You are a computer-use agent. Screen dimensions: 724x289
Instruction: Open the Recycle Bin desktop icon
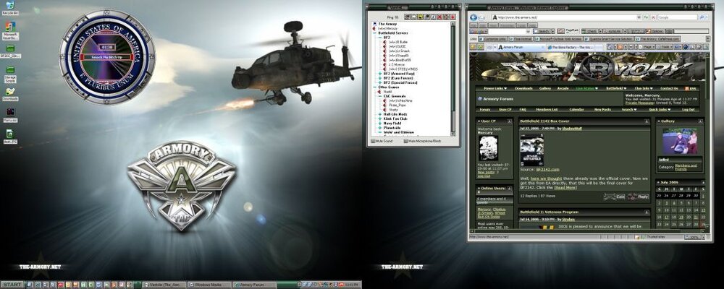[x=10, y=7]
